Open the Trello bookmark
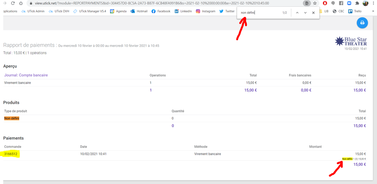This screenshot has height=184, width=377. pyautogui.click(x=355, y=11)
